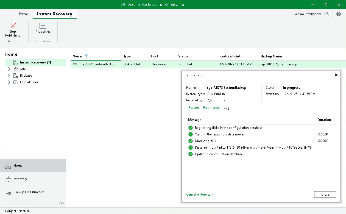Open the Backup Infrastructure view
Image resolution: width=346 pixels, height=214 pixels.
click(x=8, y=192)
